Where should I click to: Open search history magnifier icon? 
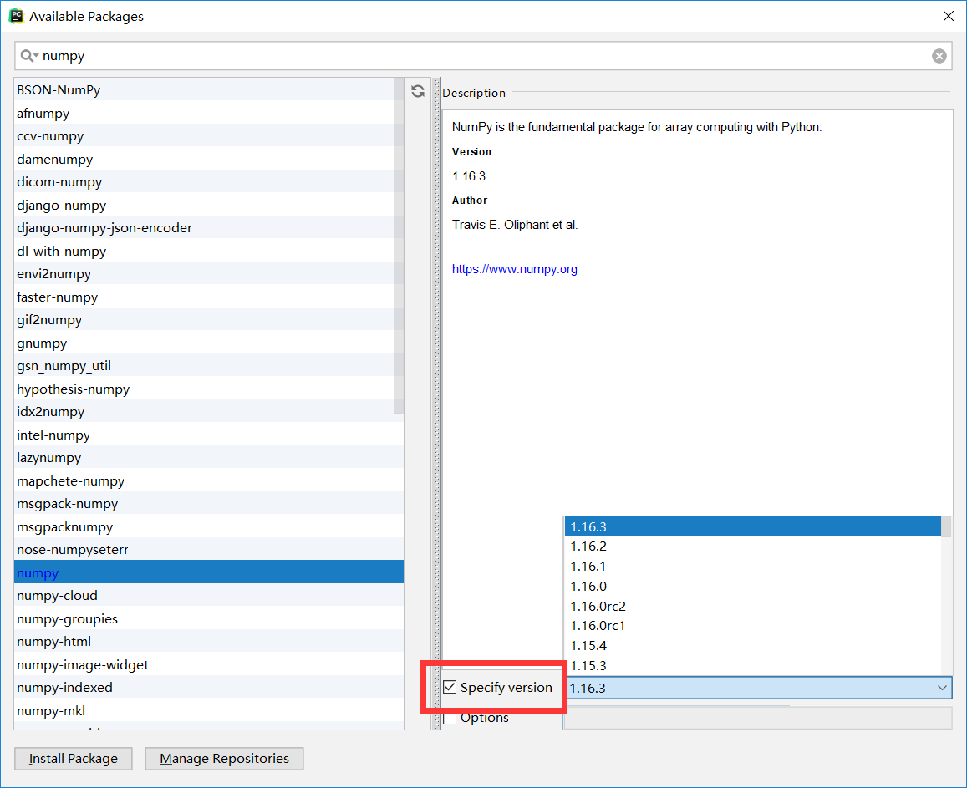point(29,56)
